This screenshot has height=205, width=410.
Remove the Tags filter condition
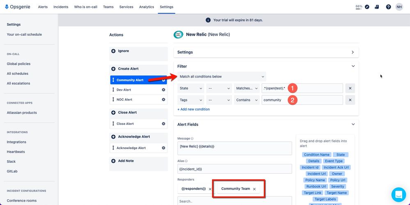point(350,100)
